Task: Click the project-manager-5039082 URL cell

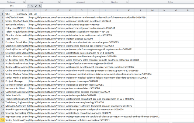Action: pos(64,81)
